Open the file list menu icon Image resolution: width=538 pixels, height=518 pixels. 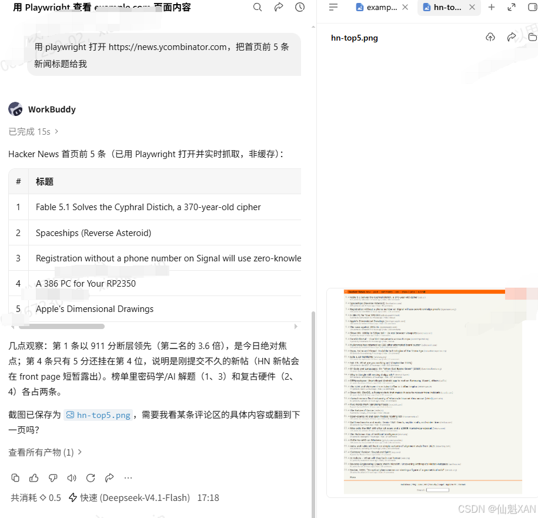[333, 7]
